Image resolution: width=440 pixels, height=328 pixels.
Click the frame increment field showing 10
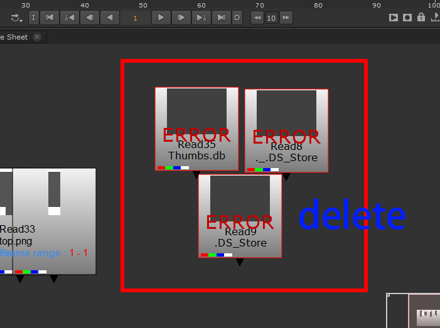click(x=271, y=18)
